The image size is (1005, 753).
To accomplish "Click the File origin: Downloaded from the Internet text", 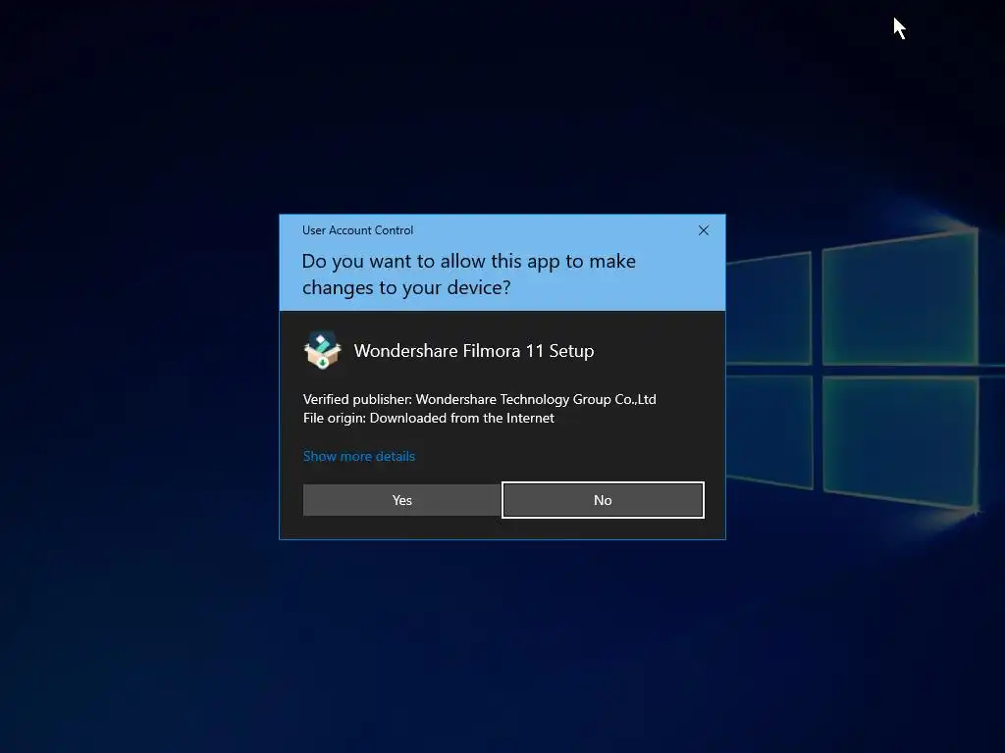I will coord(428,418).
